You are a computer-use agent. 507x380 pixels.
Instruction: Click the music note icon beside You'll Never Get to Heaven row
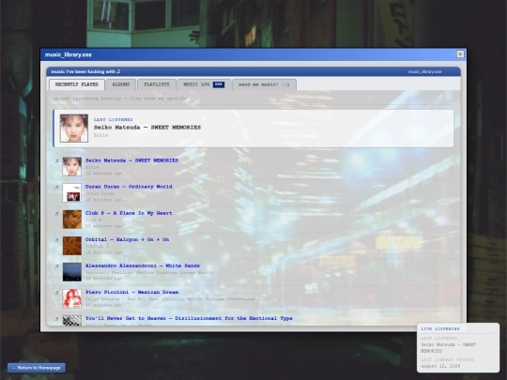pos(57,319)
